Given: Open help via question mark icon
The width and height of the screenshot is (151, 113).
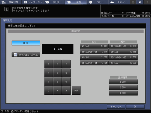Looking at the screenshot, I should 147,2.
